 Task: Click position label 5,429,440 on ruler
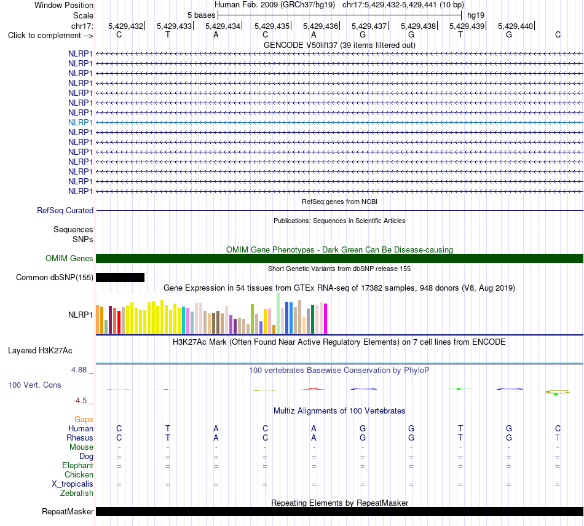click(516, 26)
